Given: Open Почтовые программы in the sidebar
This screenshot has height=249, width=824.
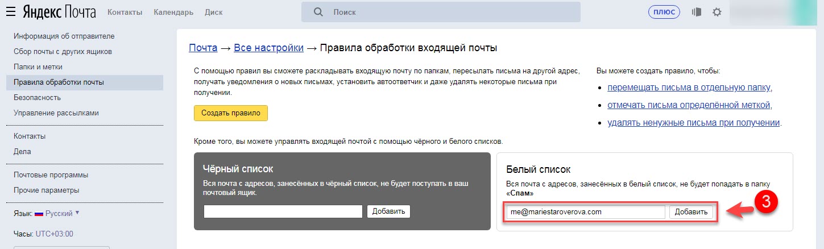Looking at the screenshot, I should click(x=51, y=175).
